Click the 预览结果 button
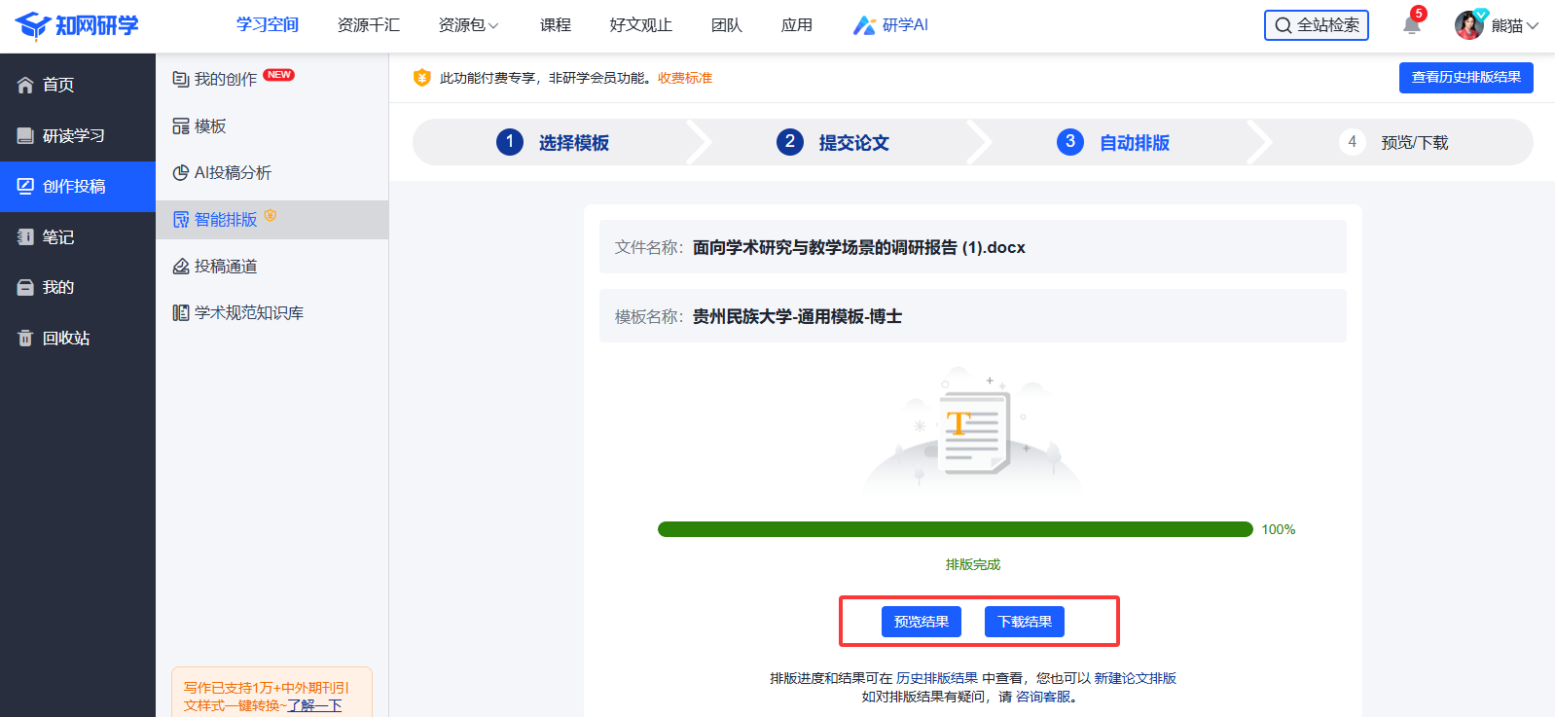 (x=921, y=622)
